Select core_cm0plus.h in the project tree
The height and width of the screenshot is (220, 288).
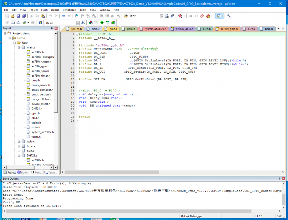coord(41,99)
